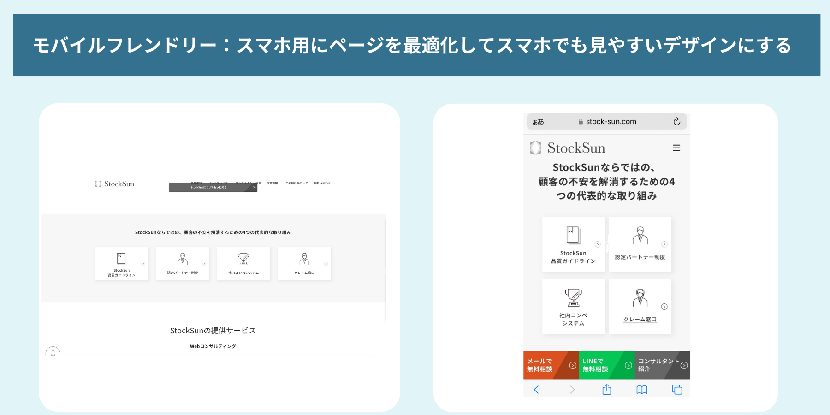Open the hamburger menu on the mobile site
830x415 pixels.
point(676,148)
